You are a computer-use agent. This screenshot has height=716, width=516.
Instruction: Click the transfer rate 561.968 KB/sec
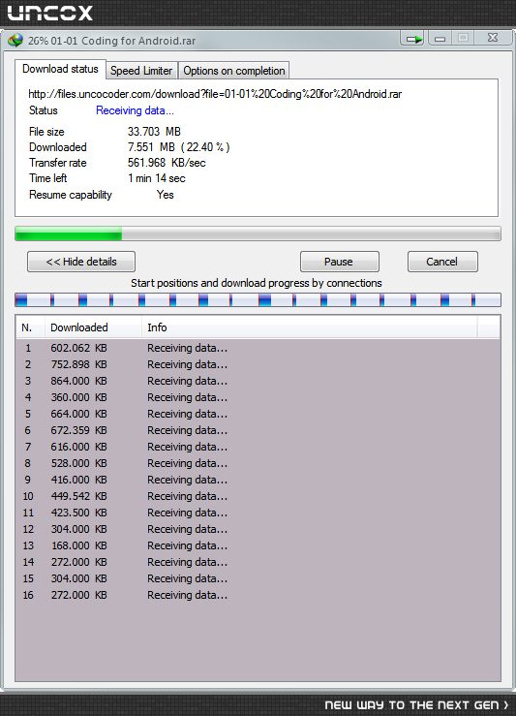(167, 163)
